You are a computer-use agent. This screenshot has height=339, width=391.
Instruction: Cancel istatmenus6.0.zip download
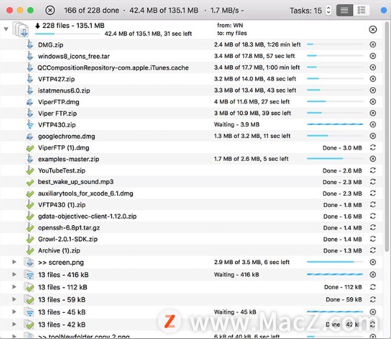(373, 90)
